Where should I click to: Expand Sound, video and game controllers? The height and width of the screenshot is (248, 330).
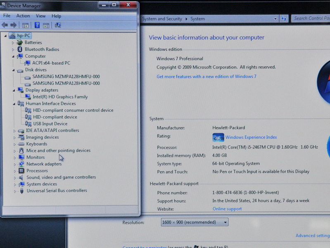tap(15, 178)
